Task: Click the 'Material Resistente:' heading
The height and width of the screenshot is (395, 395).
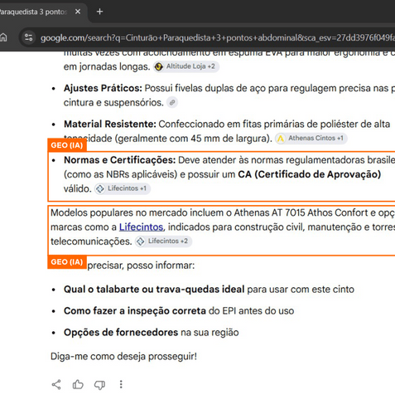Action: pos(110,124)
